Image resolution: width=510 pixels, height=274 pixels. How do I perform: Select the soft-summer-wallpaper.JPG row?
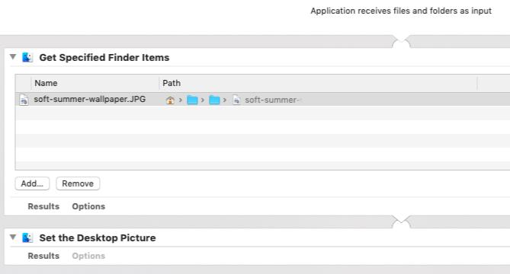(x=262, y=100)
